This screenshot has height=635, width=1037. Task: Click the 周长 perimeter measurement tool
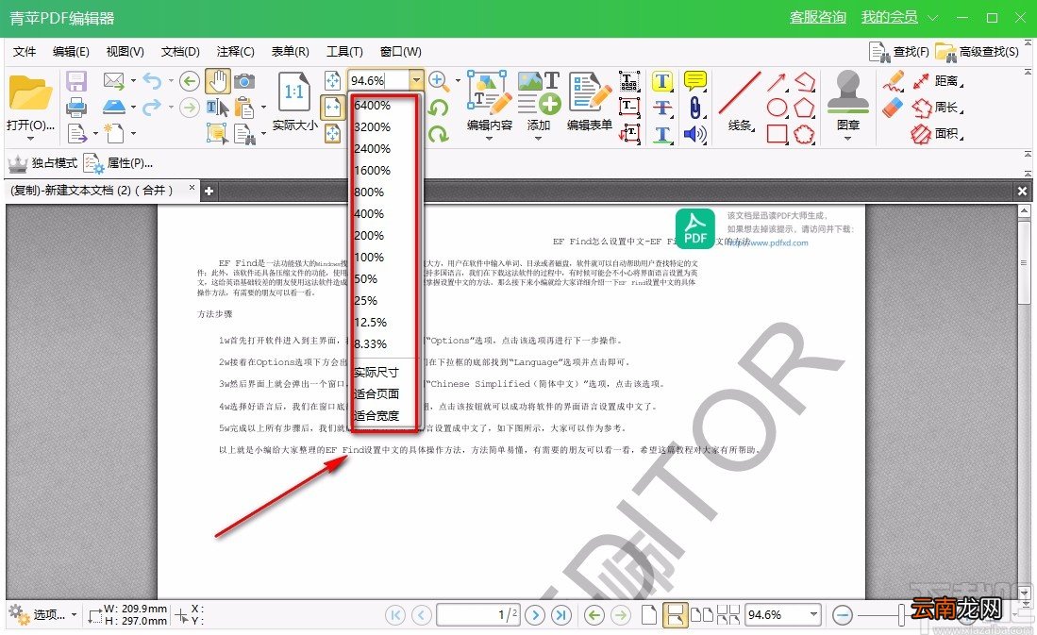coord(936,108)
